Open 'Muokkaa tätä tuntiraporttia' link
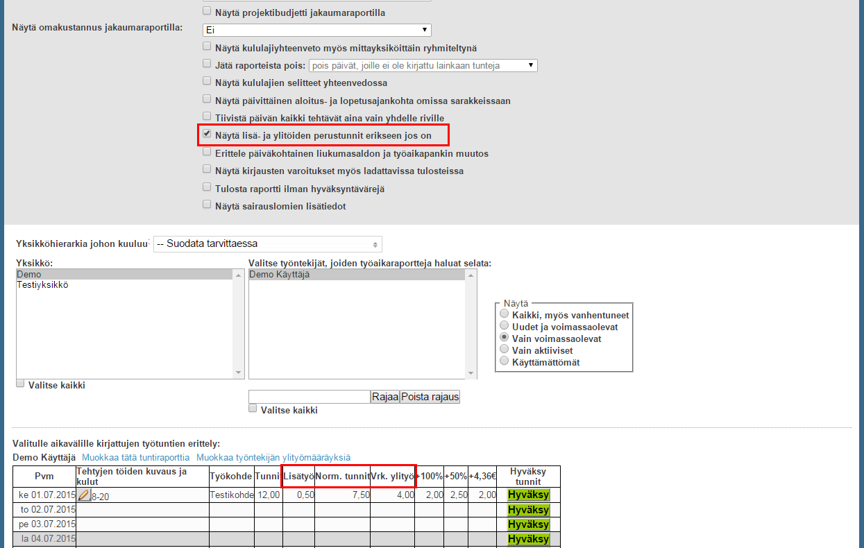 coord(135,458)
